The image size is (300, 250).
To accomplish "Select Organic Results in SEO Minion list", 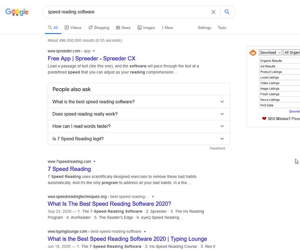I will point(279,61).
